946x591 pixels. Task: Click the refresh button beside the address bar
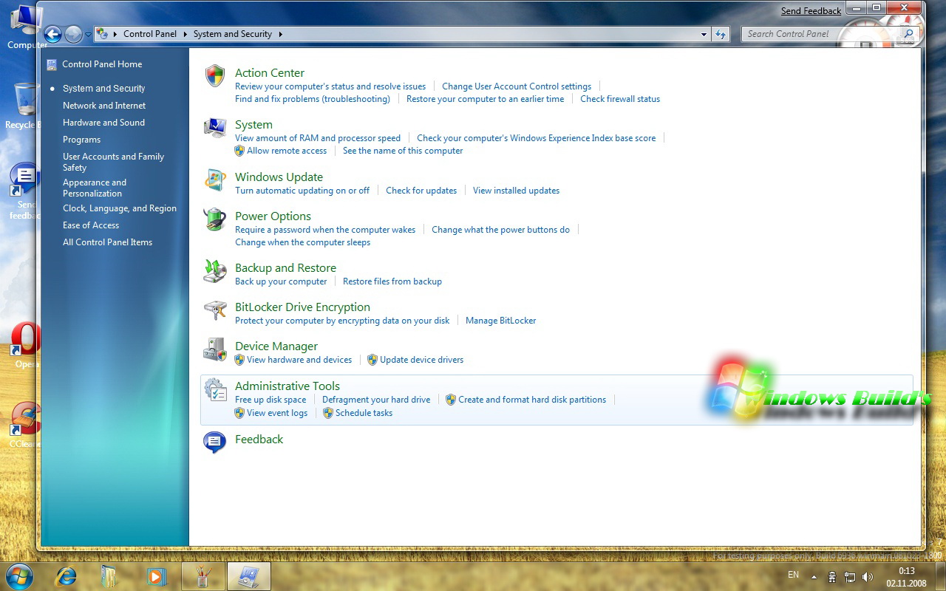tap(721, 34)
